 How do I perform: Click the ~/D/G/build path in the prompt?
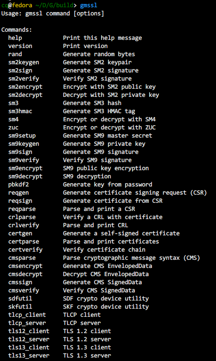click(x=54, y=5)
